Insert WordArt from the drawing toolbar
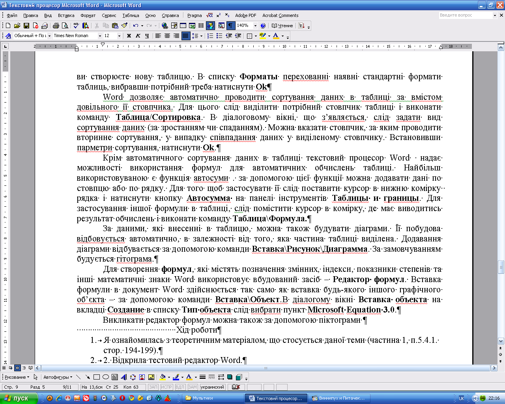This screenshot has height=404, width=505. click(123, 377)
